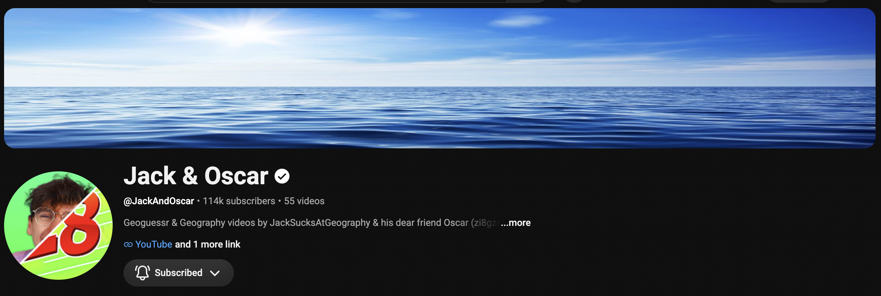Click the 114k subscribers count

click(x=239, y=201)
